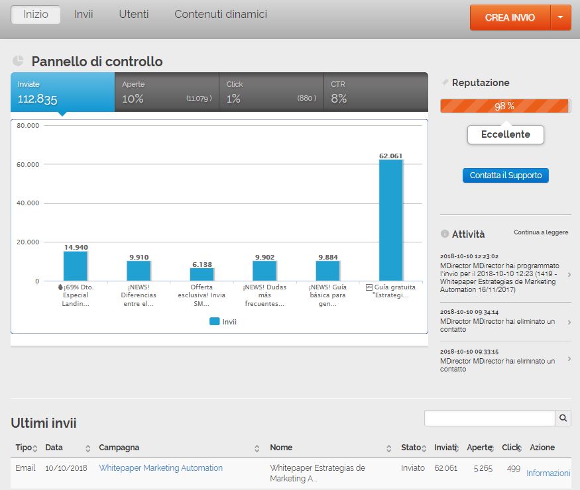
Task: Open Whitepaper Marketing Automation campaign link
Action: (160, 468)
